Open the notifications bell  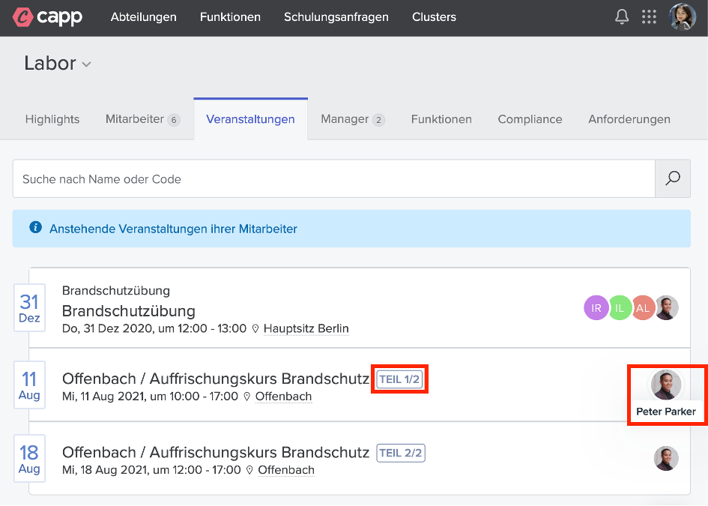pyautogui.click(x=622, y=16)
